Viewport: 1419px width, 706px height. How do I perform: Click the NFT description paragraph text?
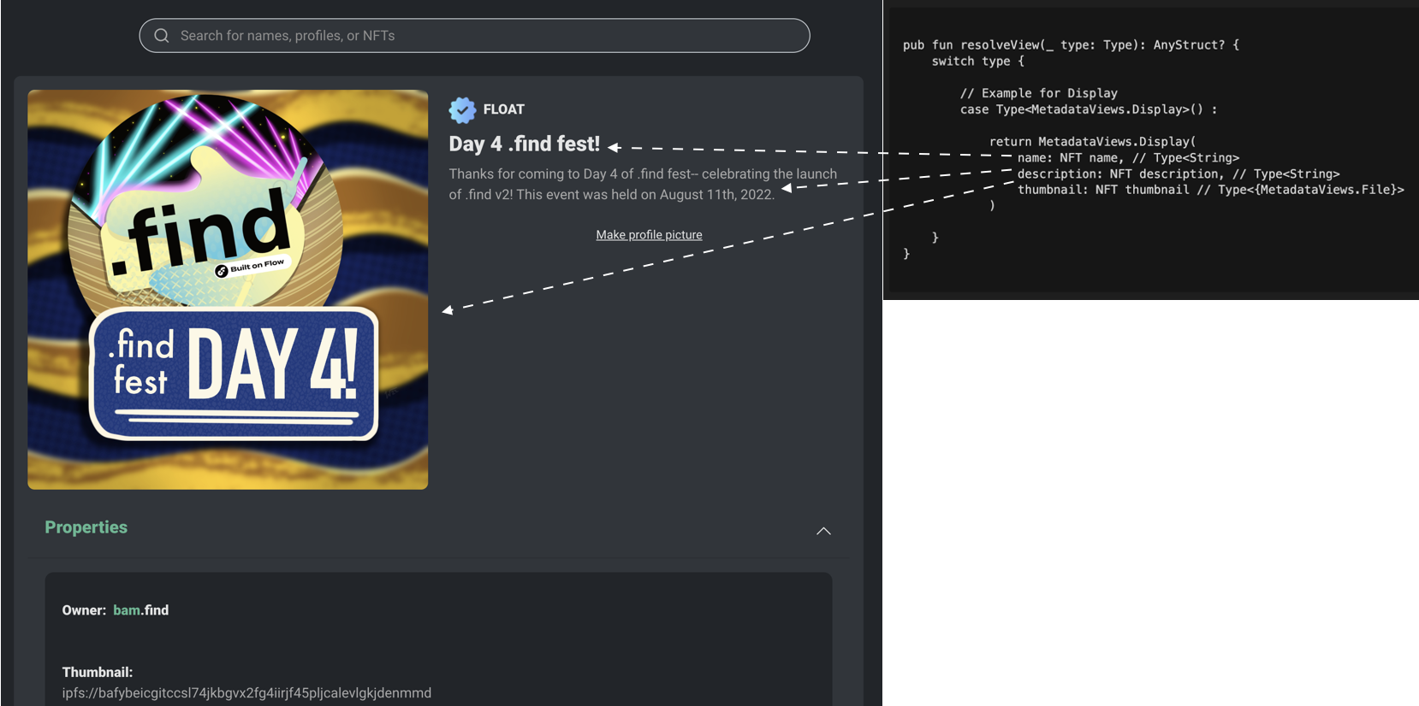pyautogui.click(x=642, y=184)
